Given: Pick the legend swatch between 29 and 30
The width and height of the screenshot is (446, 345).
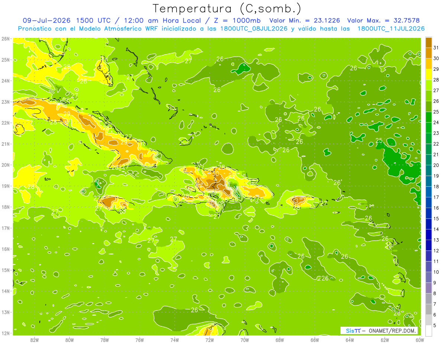Looking at the screenshot, I should coord(429,64).
